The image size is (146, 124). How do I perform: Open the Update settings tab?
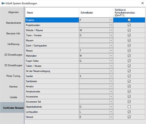pyautogui.click(x=13, y=97)
